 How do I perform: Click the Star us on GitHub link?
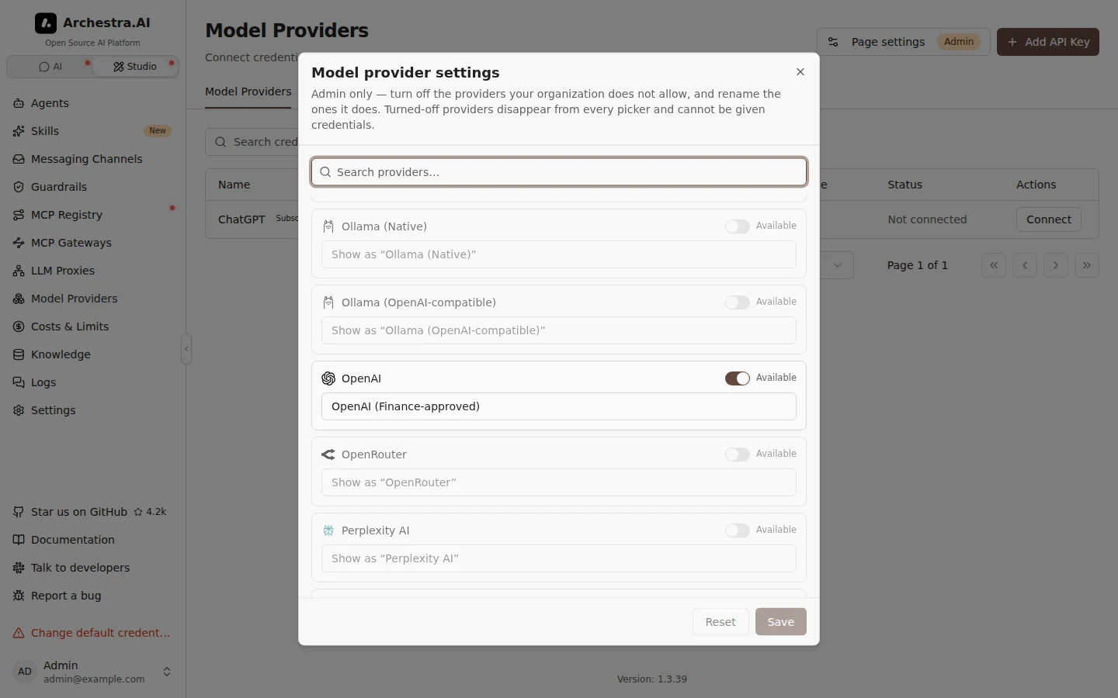click(x=90, y=512)
